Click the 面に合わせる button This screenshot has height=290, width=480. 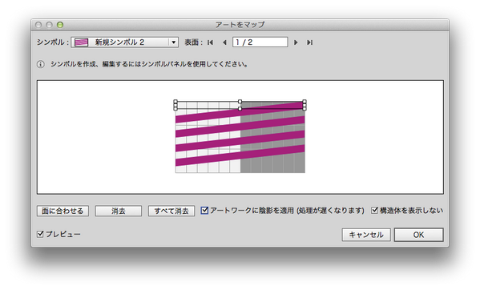coord(63,211)
